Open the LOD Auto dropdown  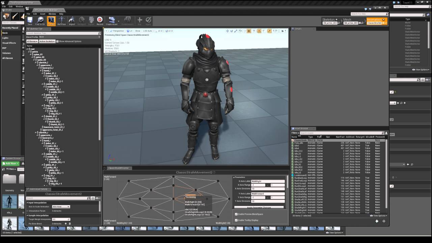[147, 31]
